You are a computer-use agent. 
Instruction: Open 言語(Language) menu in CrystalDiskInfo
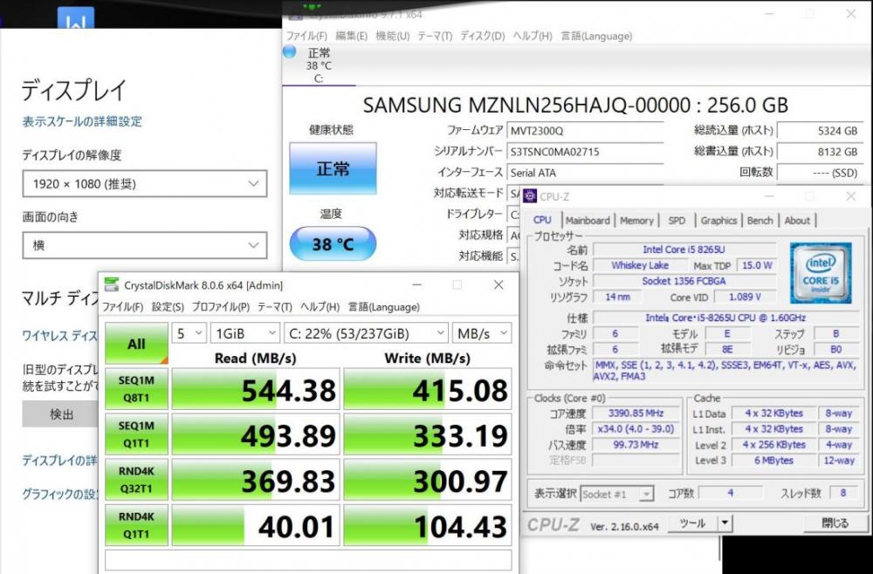click(x=596, y=36)
